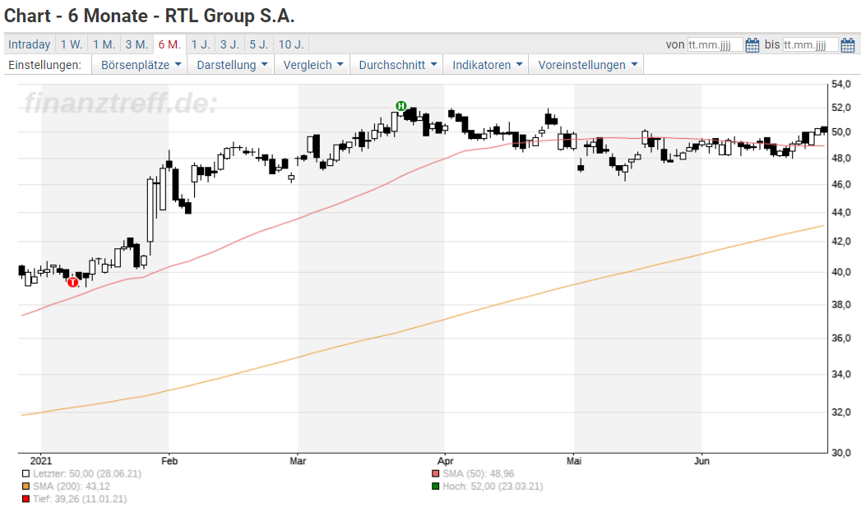This screenshot has width=861, height=512.
Task: Expand the Börsenplätze dropdown
Action: pos(141,65)
